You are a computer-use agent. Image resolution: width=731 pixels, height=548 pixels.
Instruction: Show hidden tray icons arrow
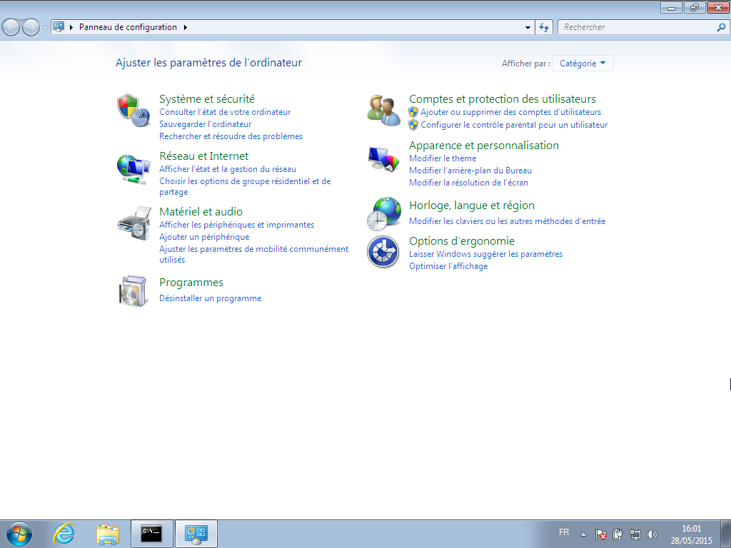pyautogui.click(x=583, y=534)
